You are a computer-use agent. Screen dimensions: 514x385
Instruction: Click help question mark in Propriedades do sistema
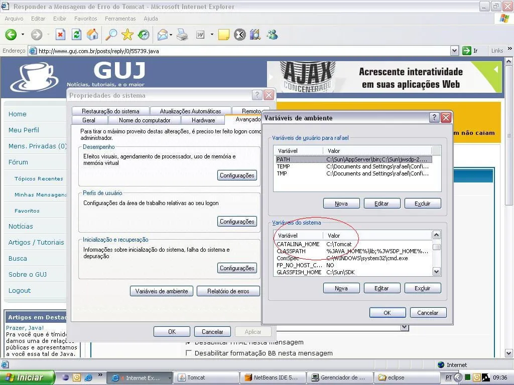257,95
